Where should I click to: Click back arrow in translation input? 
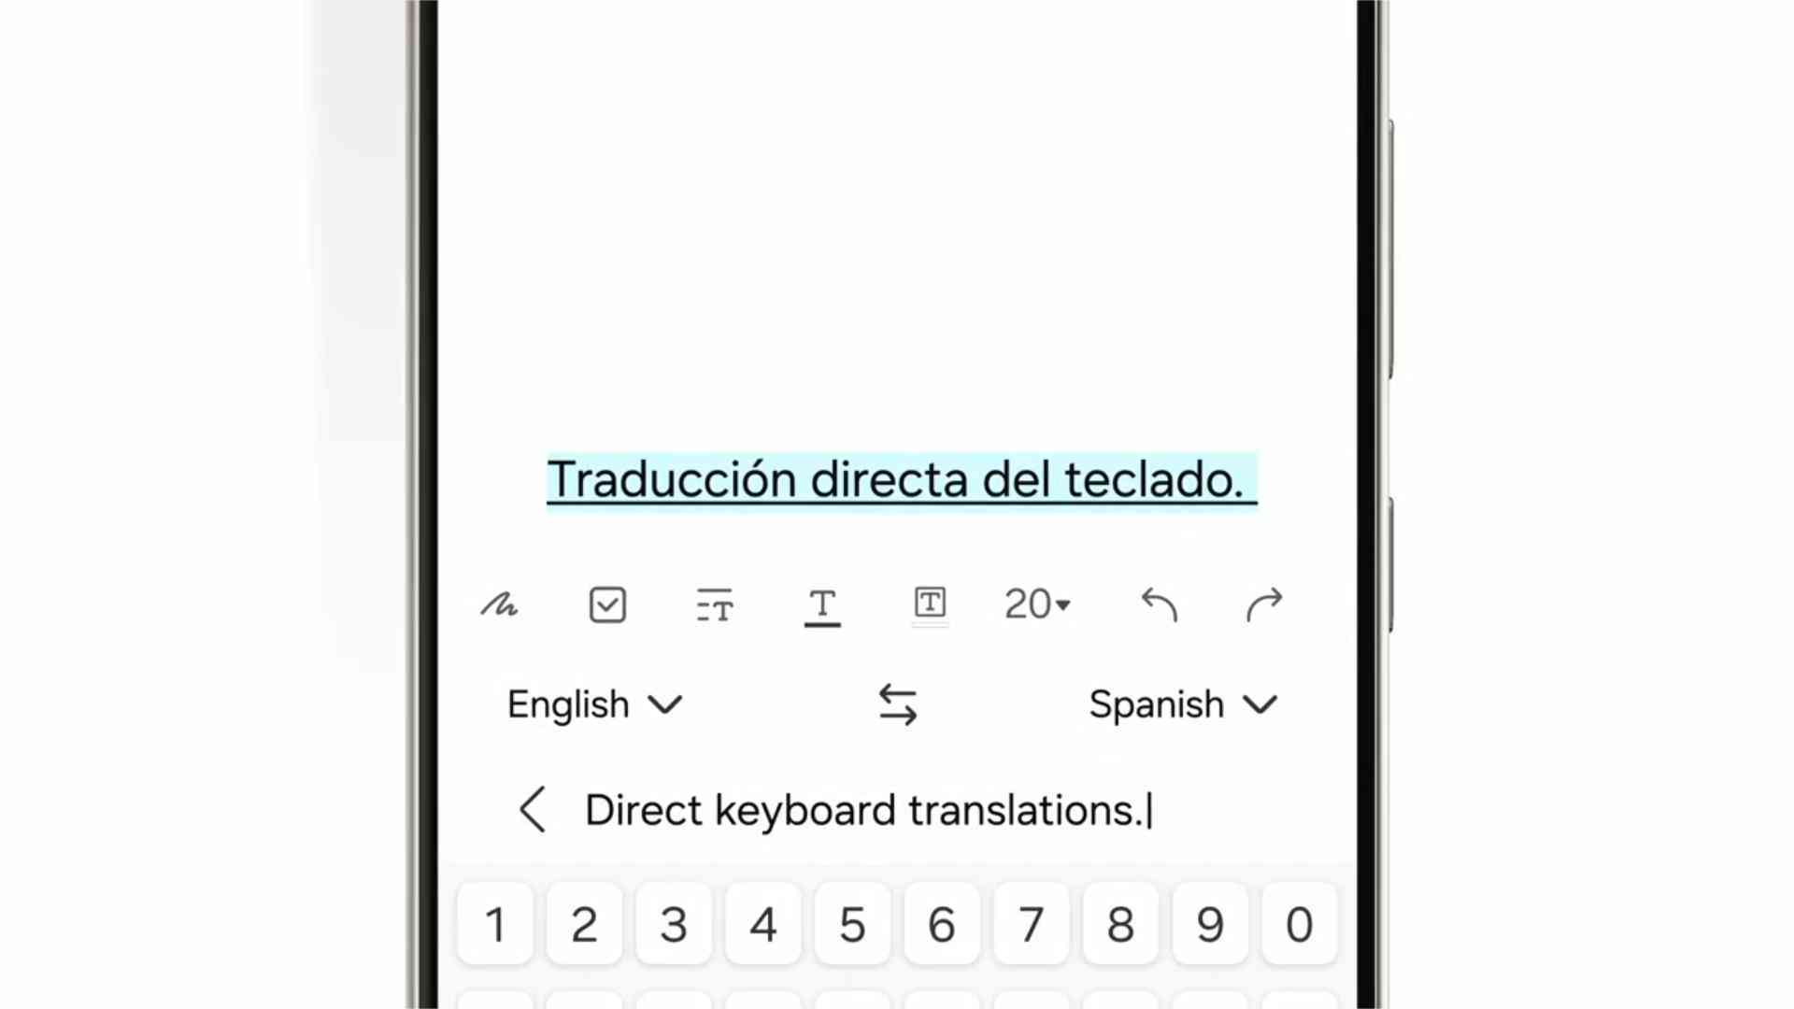pyautogui.click(x=531, y=811)
